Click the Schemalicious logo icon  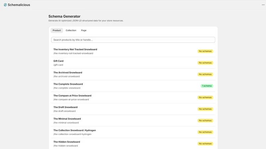click(x=5, y=5)
